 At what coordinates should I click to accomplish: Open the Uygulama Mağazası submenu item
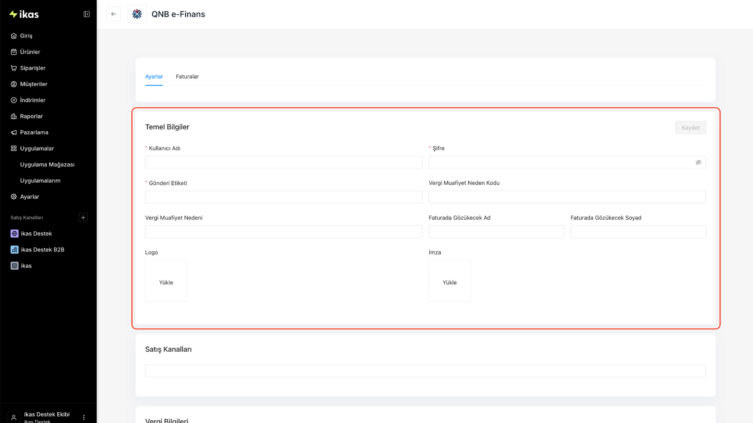[48, 164]
